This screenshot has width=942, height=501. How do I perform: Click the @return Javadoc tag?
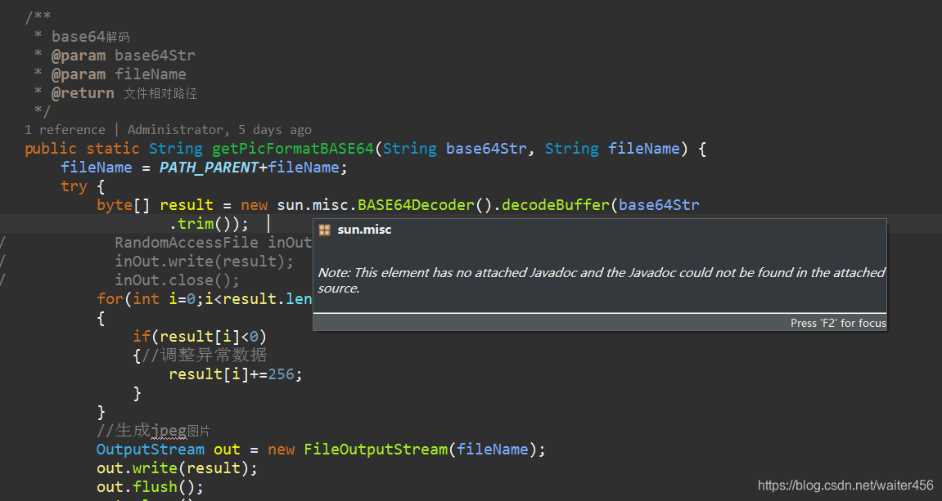pos(83,92)
